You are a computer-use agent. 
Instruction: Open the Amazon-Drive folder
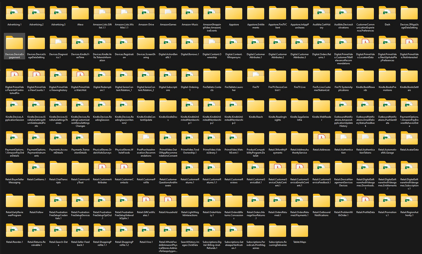(146, 14)
